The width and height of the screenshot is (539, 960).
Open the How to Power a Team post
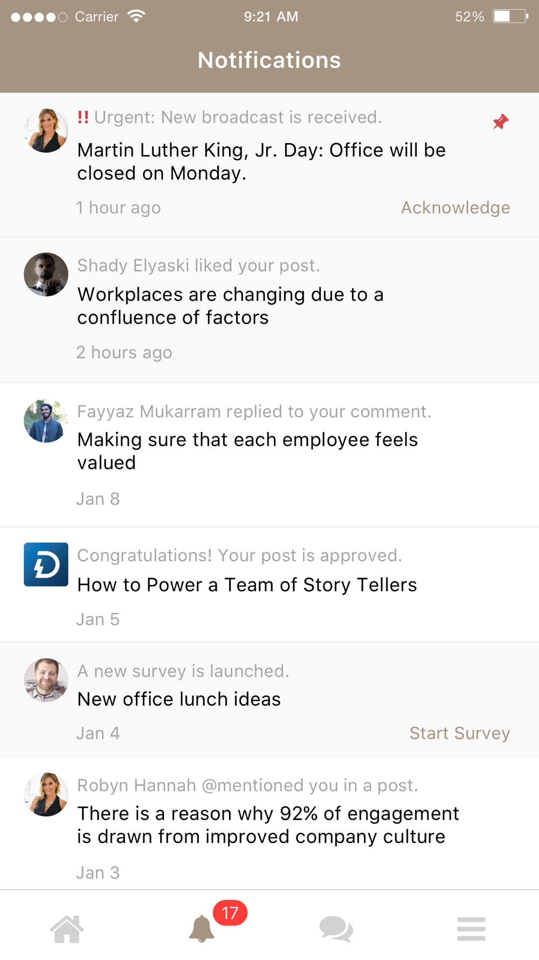tap(247, 585)
